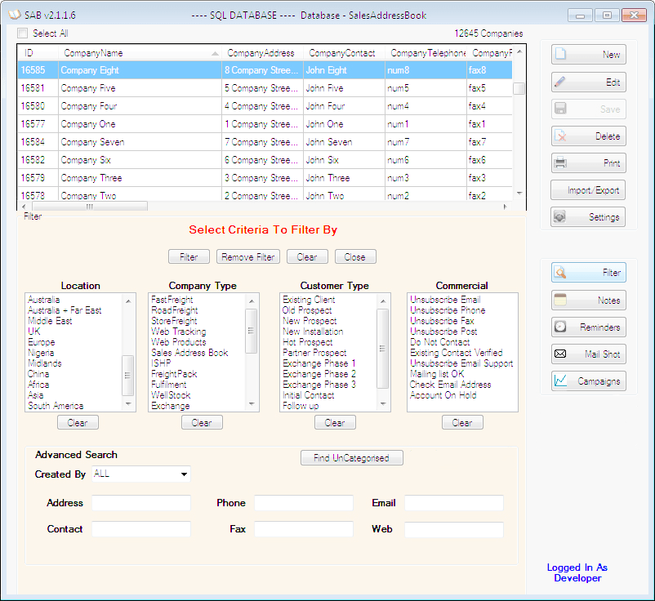Screen dimensions: 655x601
Task: Select the Company Five row
Action: point(265,88)
